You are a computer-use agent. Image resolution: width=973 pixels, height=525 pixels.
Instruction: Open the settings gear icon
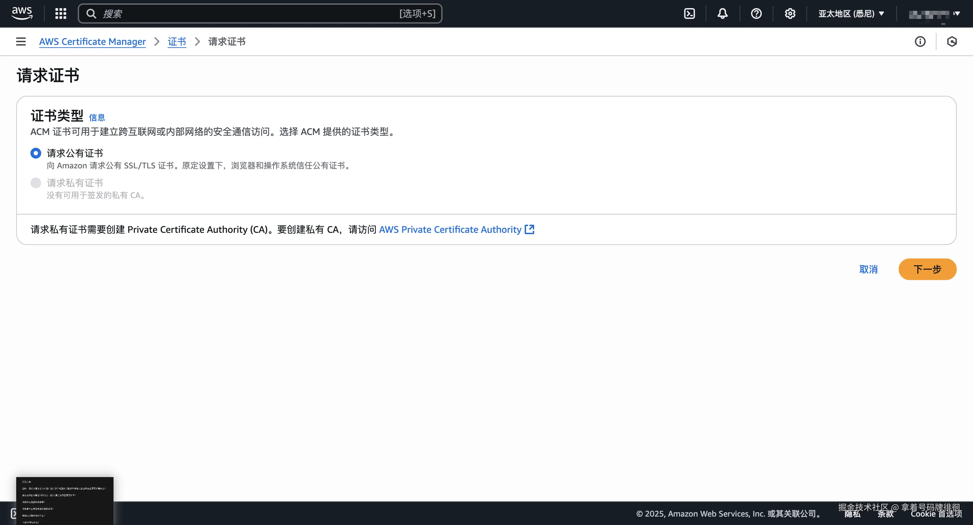pyautogui.click(x=790, y=13)
